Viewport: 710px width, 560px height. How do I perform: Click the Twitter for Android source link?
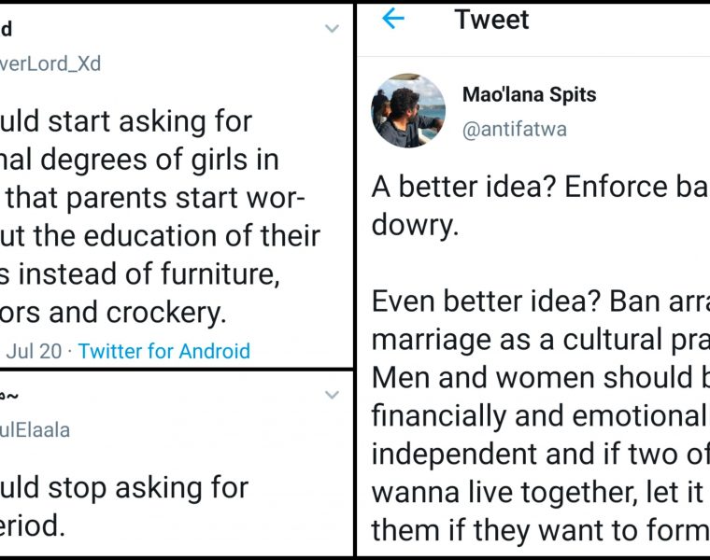click(164, 352)
